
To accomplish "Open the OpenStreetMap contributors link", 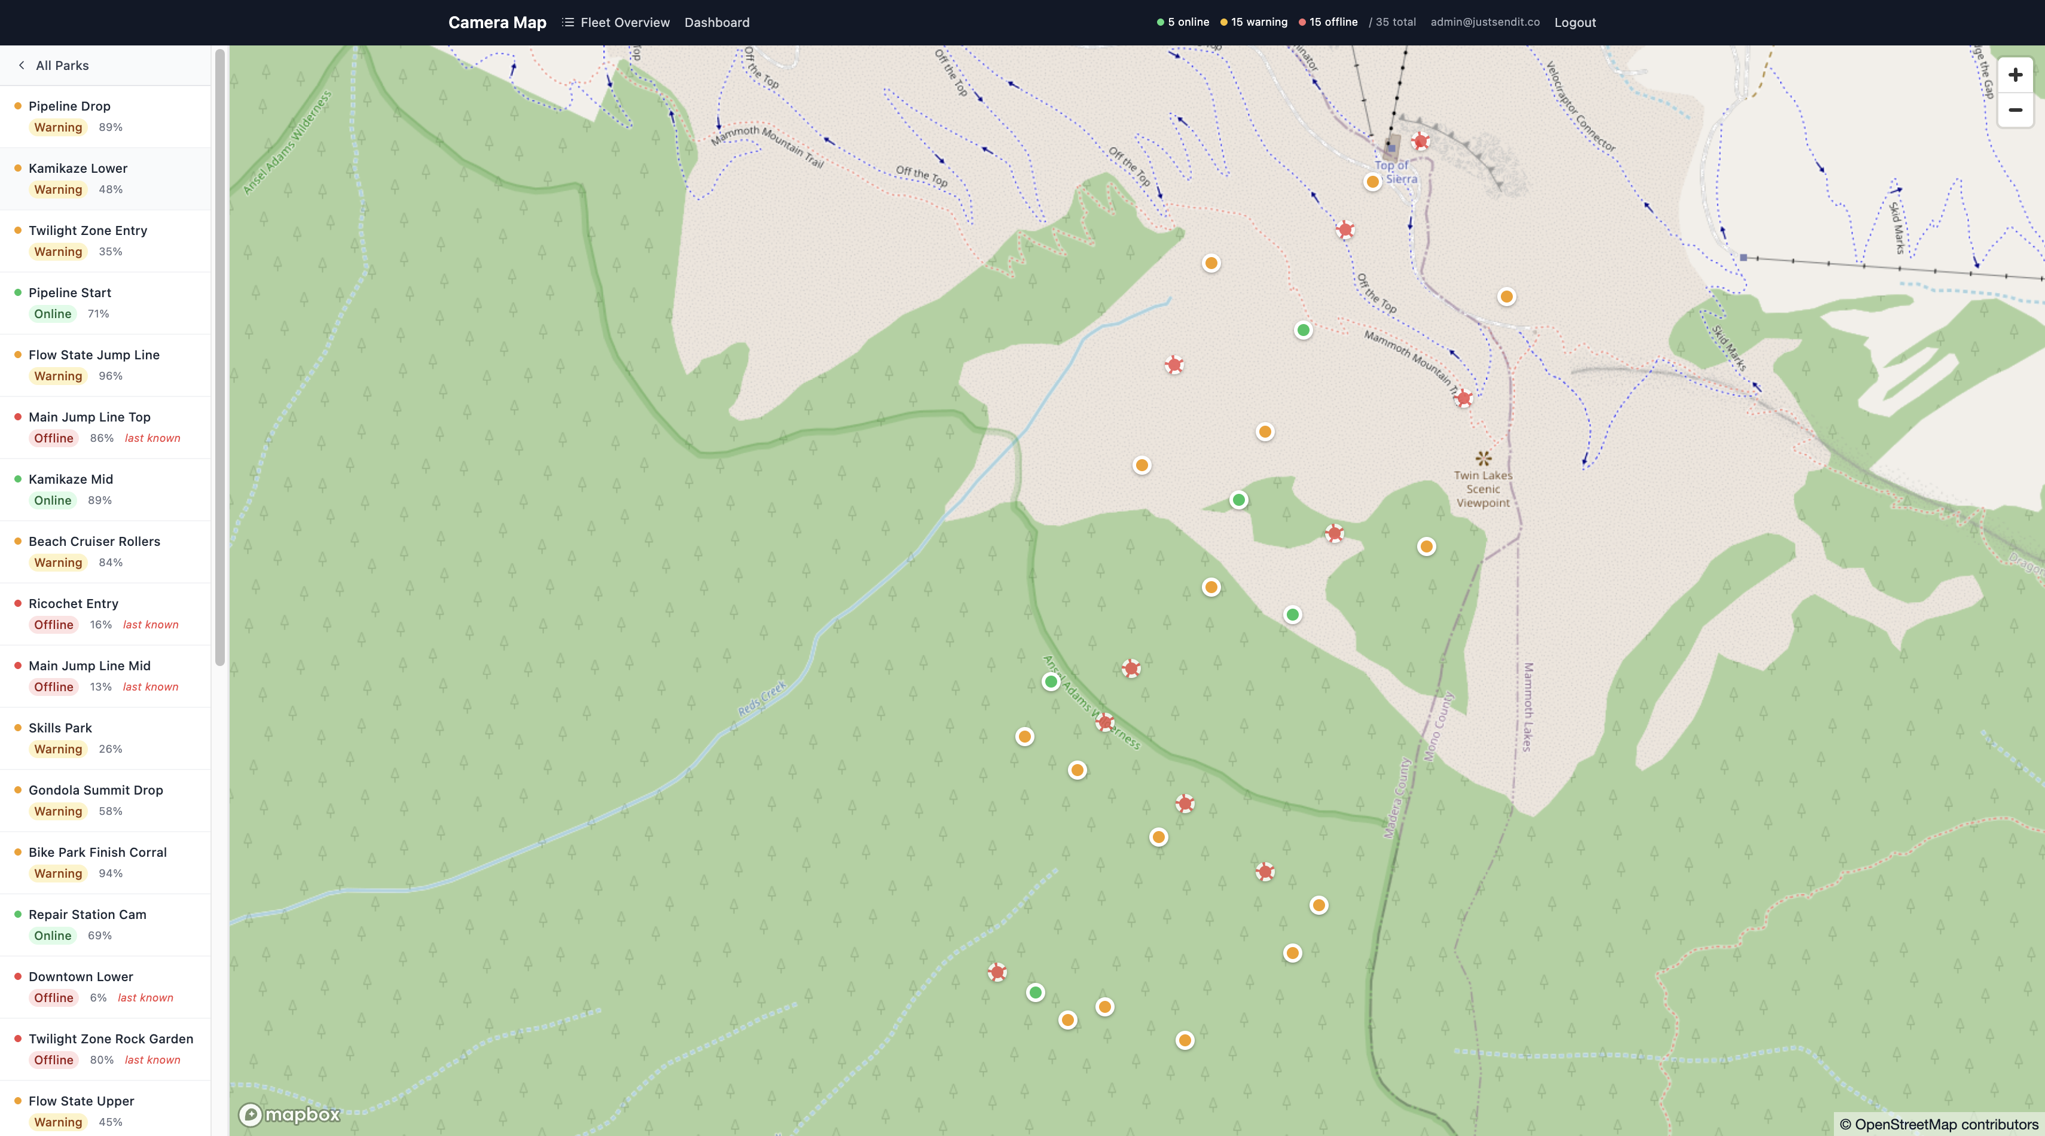I will click(x=1938, y=1123).
